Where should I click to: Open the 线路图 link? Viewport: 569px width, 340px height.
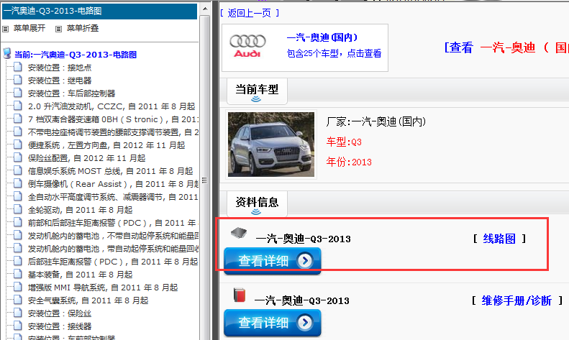499,239
